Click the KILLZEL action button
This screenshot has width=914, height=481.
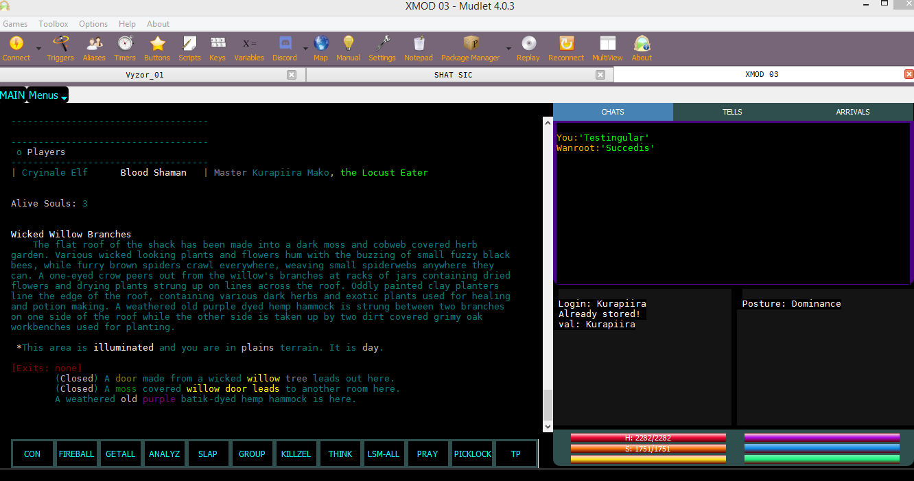click(x=296, y=454)
